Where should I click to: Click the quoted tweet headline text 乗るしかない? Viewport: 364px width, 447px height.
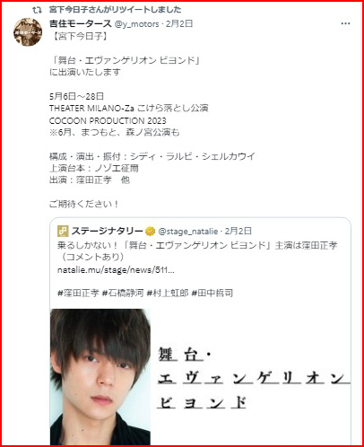[x=197, y=251]
